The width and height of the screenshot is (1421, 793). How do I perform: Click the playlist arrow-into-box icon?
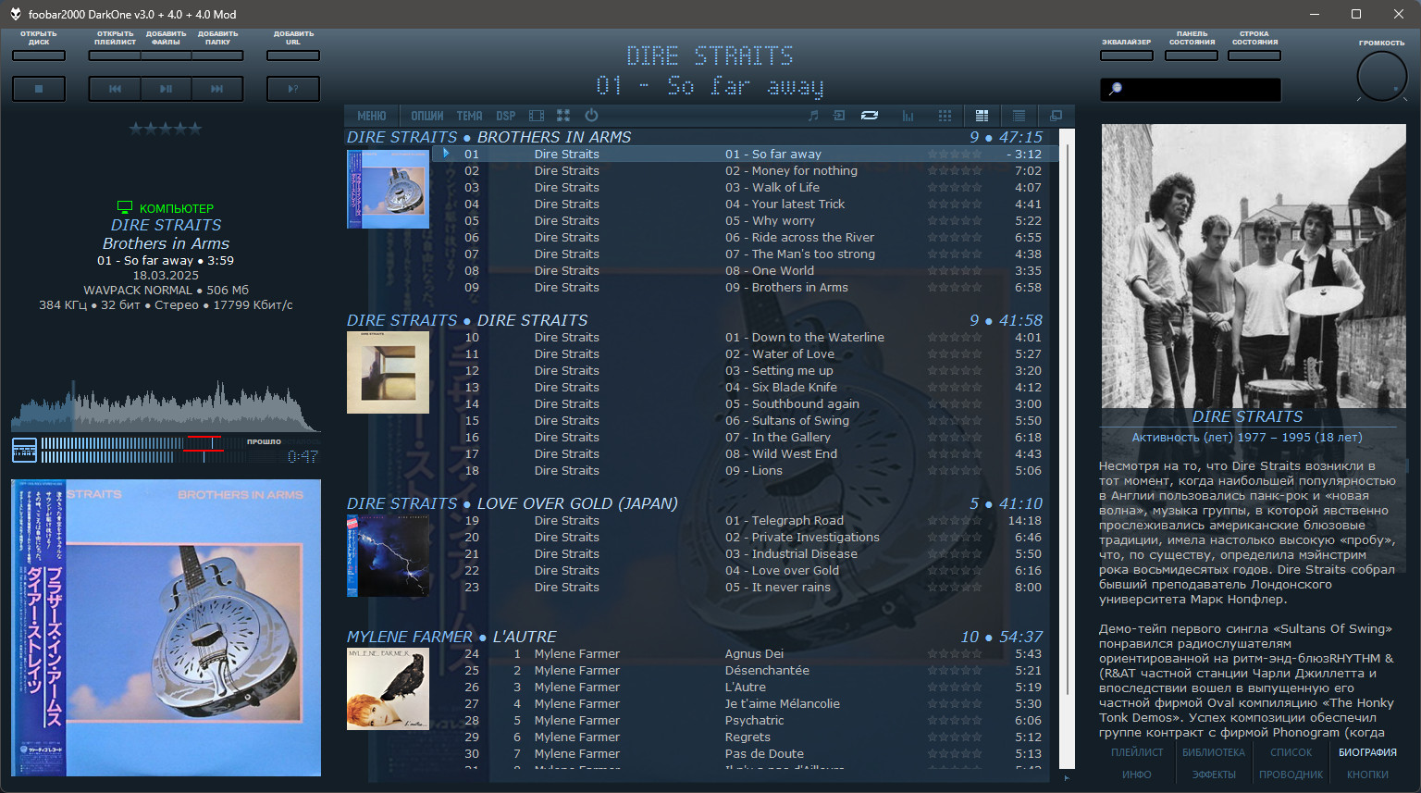839,116
